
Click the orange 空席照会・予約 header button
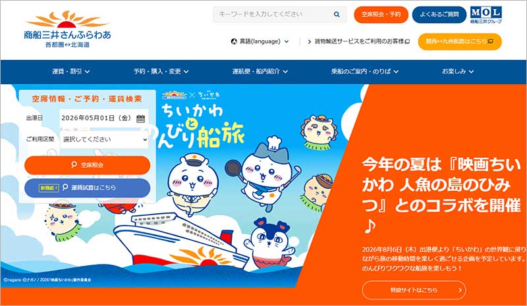(381, 14)
